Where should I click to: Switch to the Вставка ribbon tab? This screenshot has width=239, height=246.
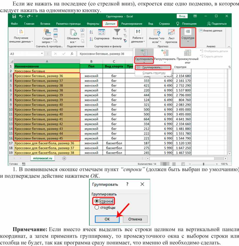pos(45,24)
